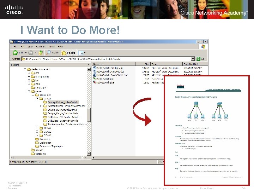Click the Up one level folder icon
The image size is (254, 191).
(41, 53)
